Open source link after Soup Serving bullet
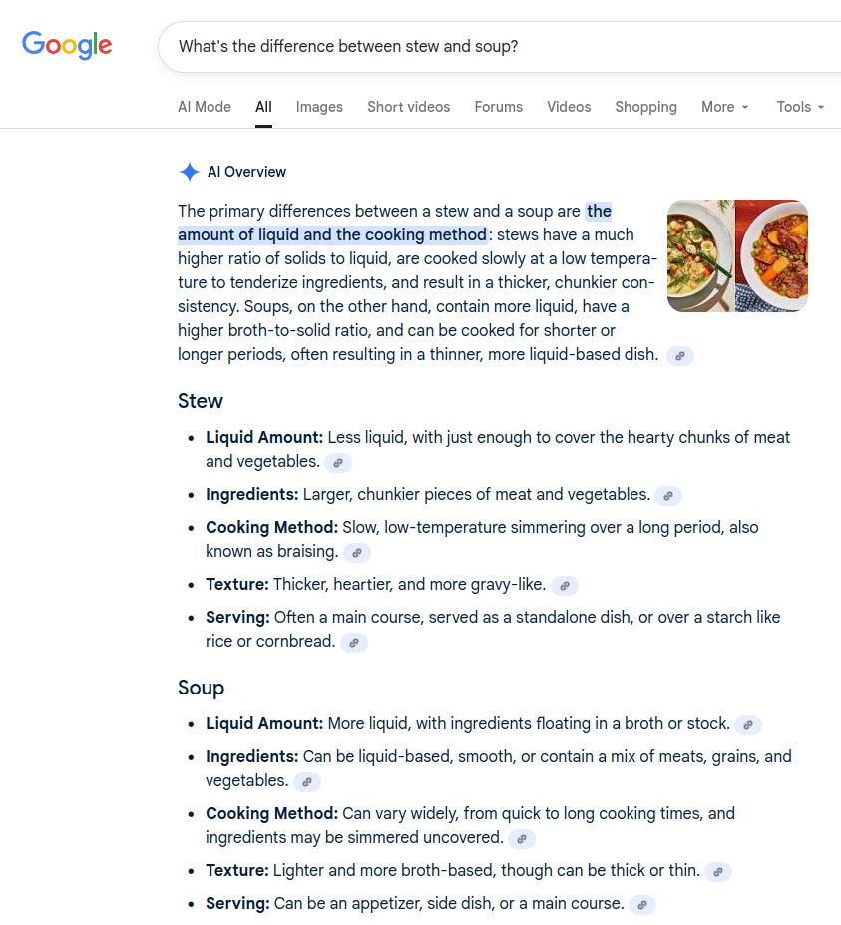The image size is (841, 925). (642, 905)
